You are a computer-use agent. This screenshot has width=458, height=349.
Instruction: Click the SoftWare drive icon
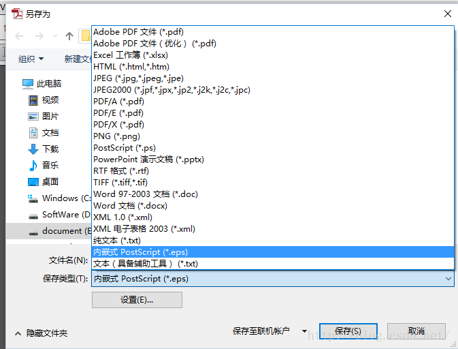pyautogui.click(x=33, y=217)
